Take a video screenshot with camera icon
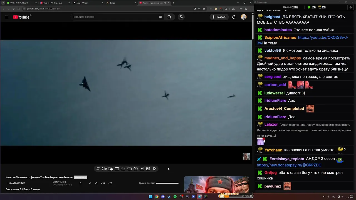Image resolution: width=356 pixels, height=200 pixels. pos(148,169)
